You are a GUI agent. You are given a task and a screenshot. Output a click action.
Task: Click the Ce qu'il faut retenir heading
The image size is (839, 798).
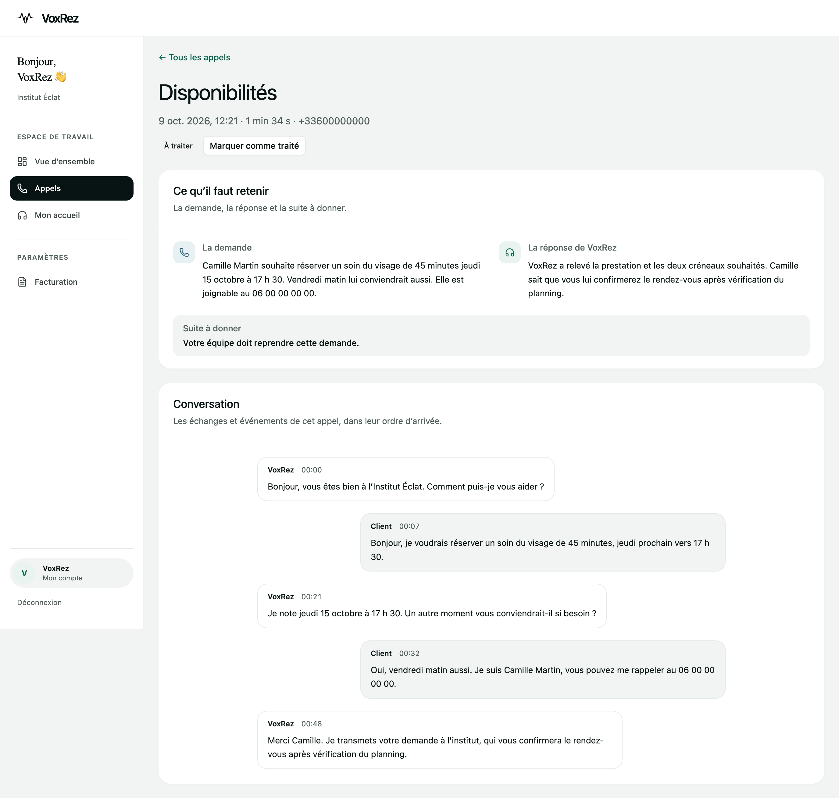point(221,191)
